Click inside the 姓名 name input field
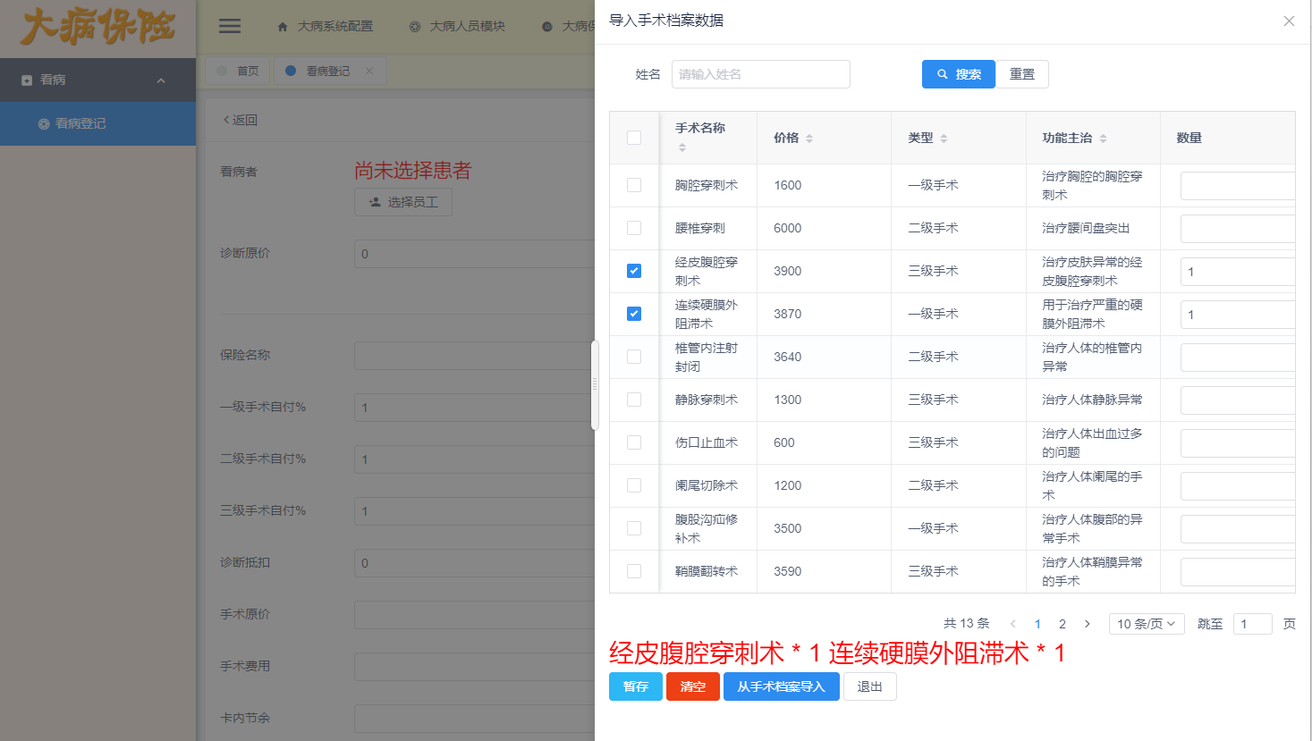Viewport: 1312px width, 741px height. coord(760,74)
